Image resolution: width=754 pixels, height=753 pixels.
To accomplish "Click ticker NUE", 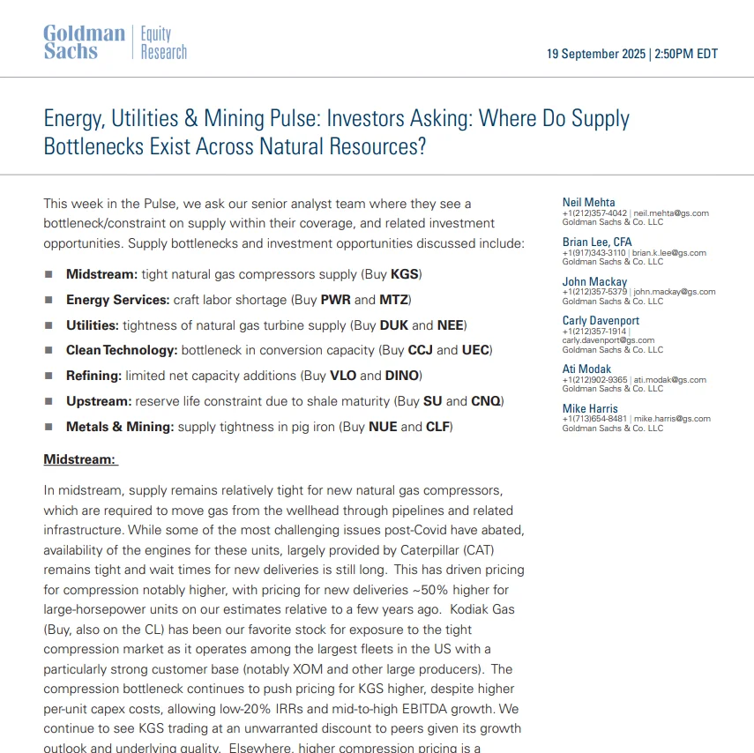I will [x=383, y=427].
